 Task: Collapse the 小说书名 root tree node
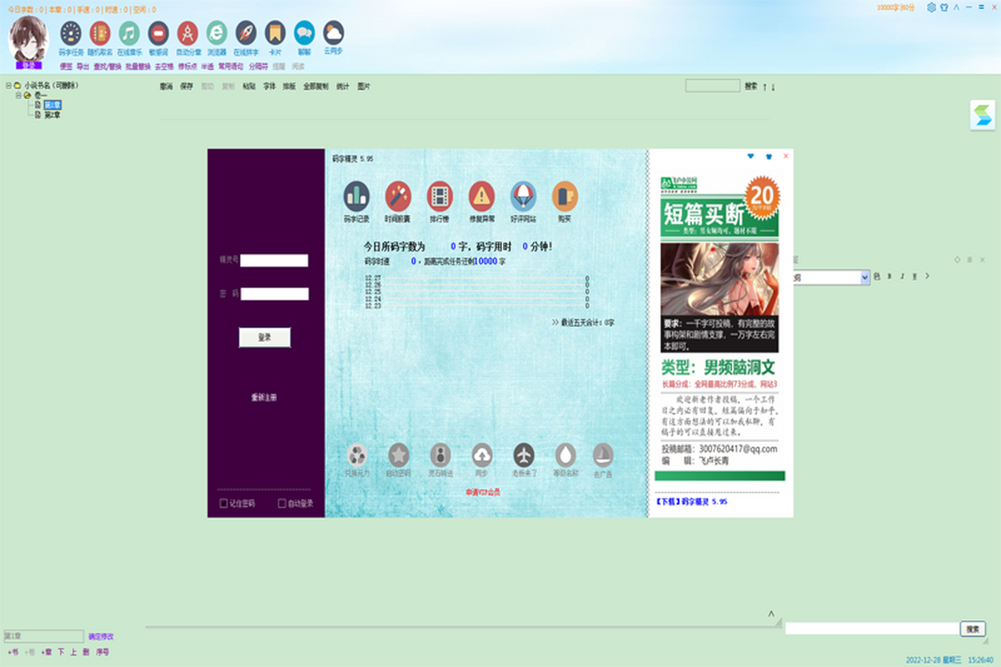pos(8,85)
